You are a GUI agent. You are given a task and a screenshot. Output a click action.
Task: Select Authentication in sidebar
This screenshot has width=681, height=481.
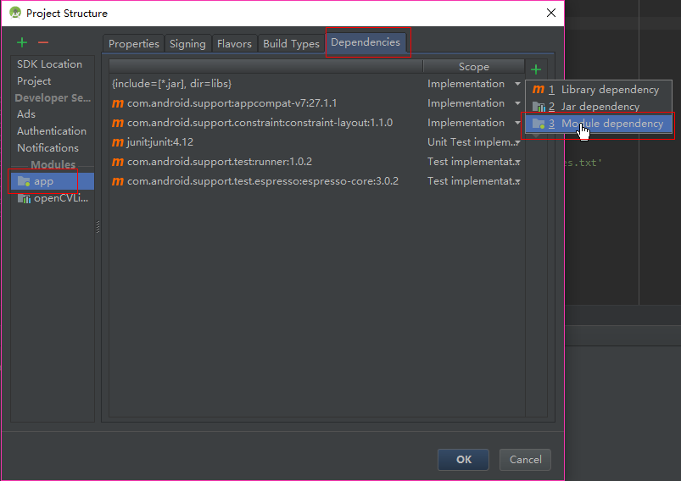[x=52, y=131]
